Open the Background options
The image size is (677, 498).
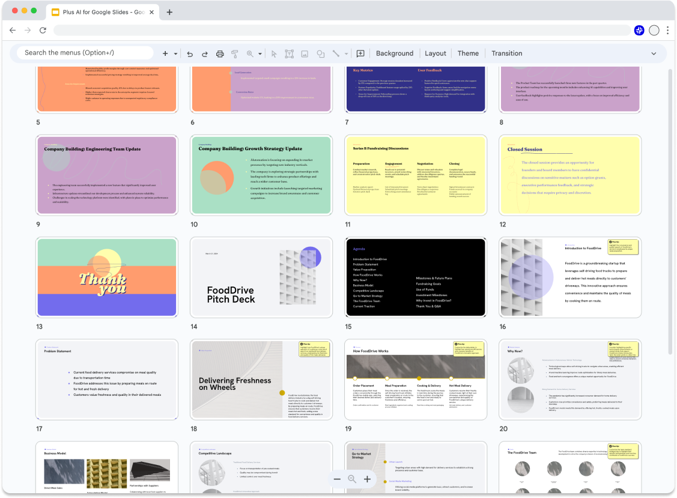(x=395, y=53)
